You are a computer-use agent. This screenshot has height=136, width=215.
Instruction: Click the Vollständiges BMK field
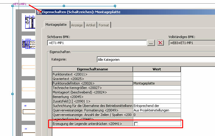point(192,43)
